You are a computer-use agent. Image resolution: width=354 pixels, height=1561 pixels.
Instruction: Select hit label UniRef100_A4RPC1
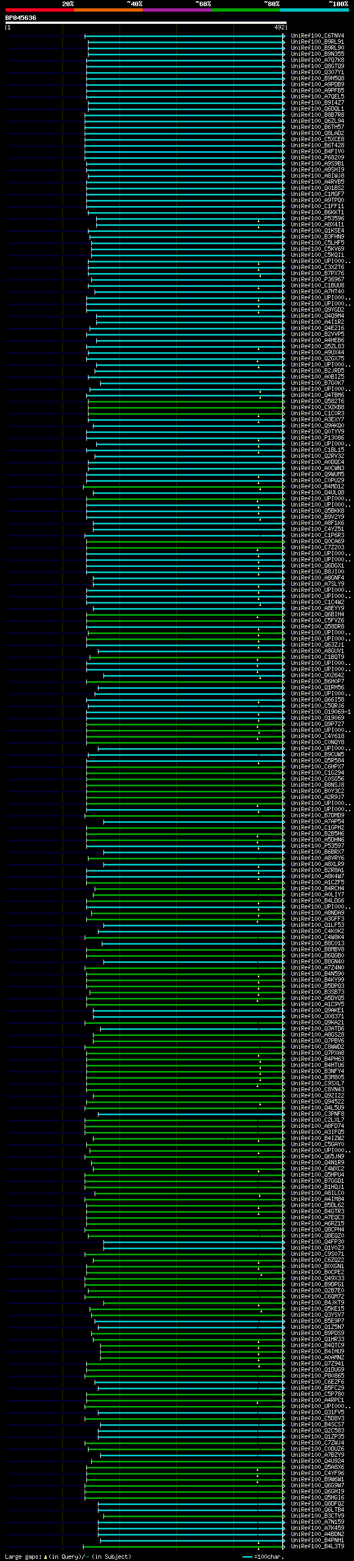(x=317, y=1400)
